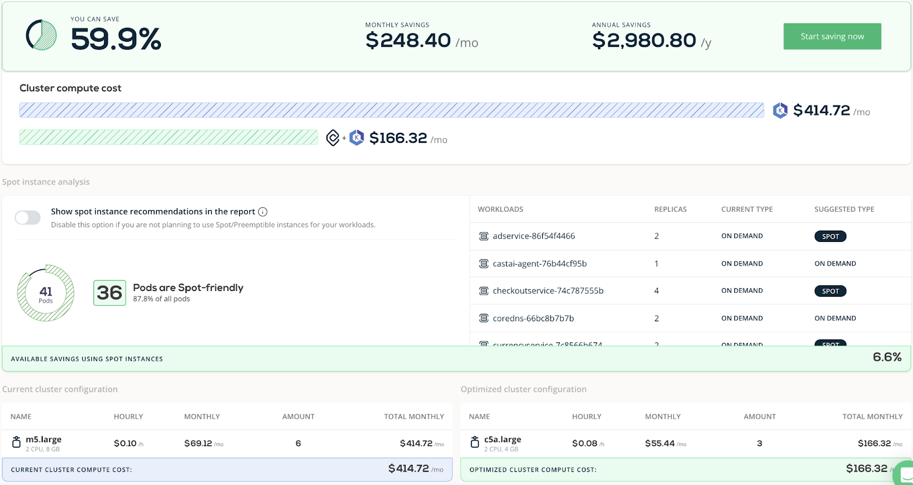Click the m5.large node instance icon
The width and height of the screenshot is (913, 485).
click(17, 442)
